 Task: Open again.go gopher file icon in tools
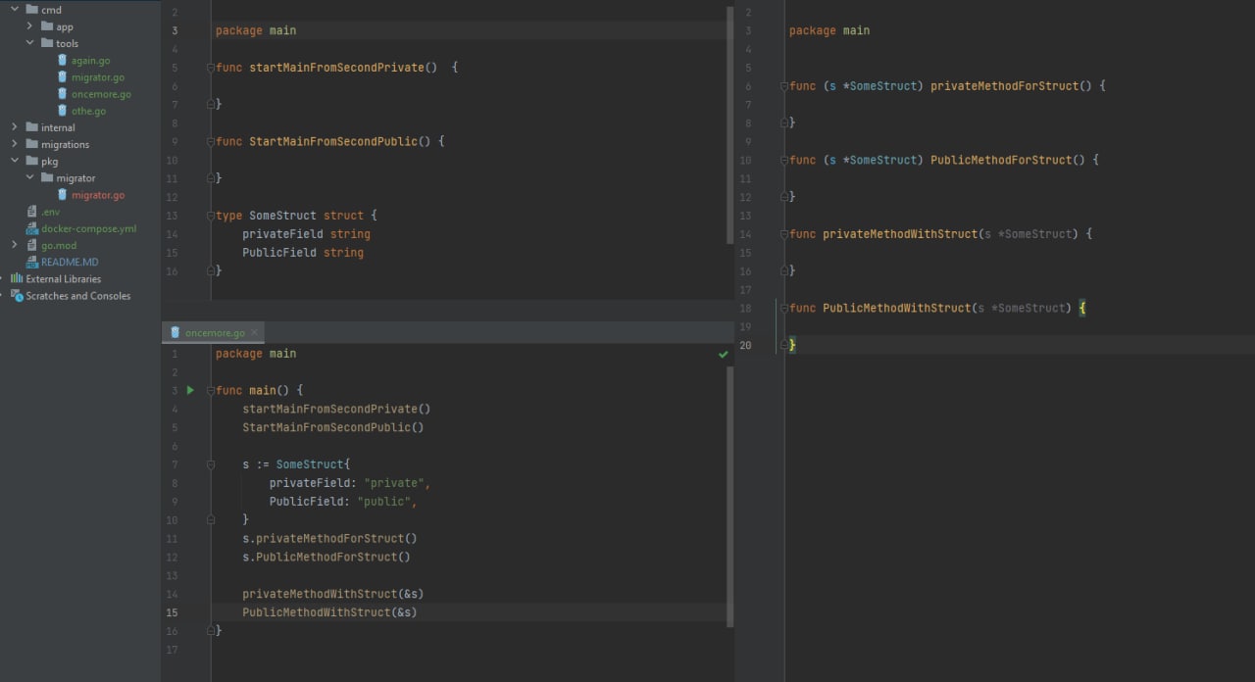point(63,61)
